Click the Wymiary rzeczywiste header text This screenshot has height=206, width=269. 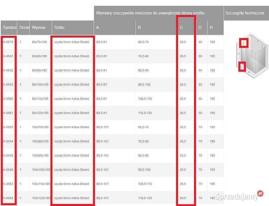click(150, 13)
